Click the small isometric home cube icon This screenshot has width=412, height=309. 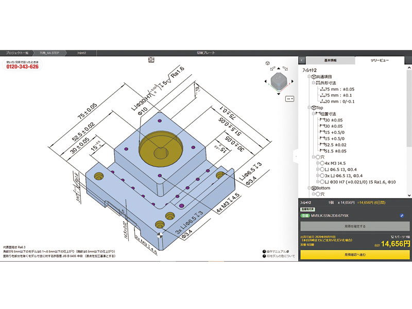click(267, 63)
